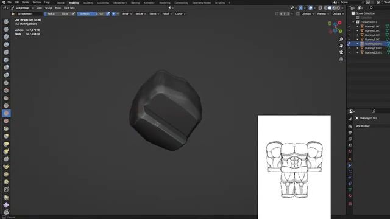Toggle camera view icon in viewport

point(341,52)
